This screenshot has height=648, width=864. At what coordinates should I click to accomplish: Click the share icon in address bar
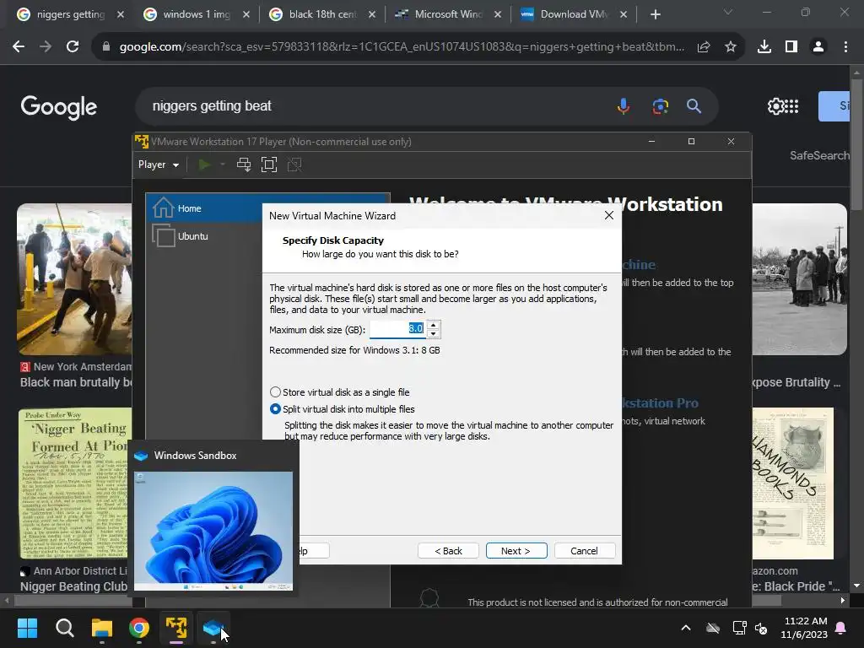704,47
